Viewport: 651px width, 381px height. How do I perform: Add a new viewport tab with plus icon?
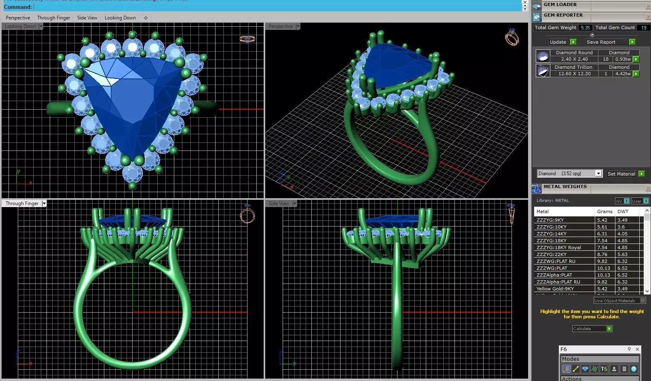[146, 18]
